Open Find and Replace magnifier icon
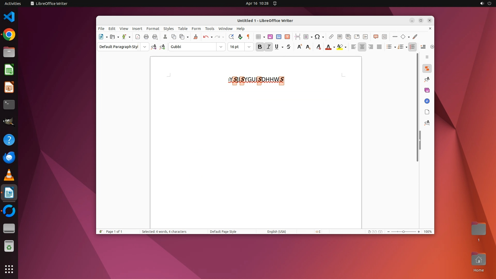The width and height of the screenshot is (496, 279). (231, 37)
